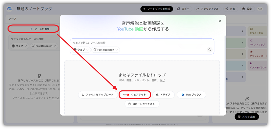271x129 pixels.
Task: Open the スライド資料 studio card
Action: click(257, 31)
